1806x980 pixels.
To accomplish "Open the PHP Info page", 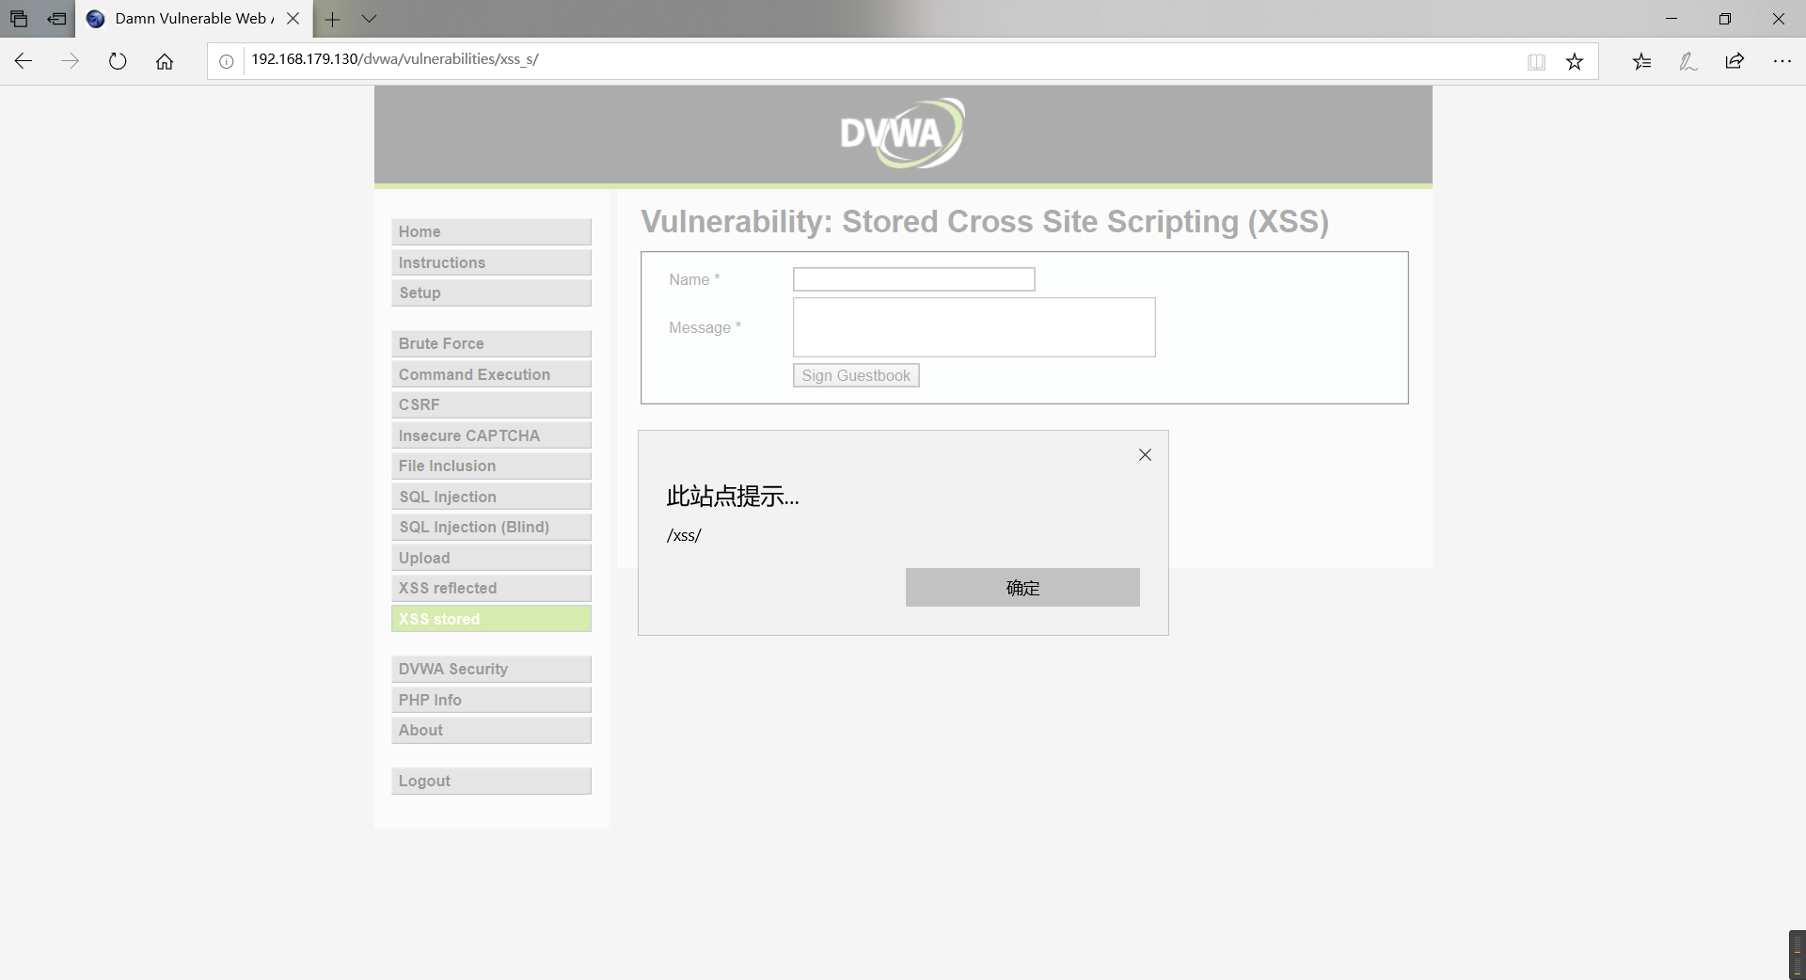I will [491, 700].
